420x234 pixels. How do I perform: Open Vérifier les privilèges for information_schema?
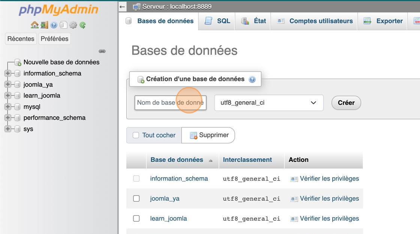pyautogui.click(x=329, y=178)
